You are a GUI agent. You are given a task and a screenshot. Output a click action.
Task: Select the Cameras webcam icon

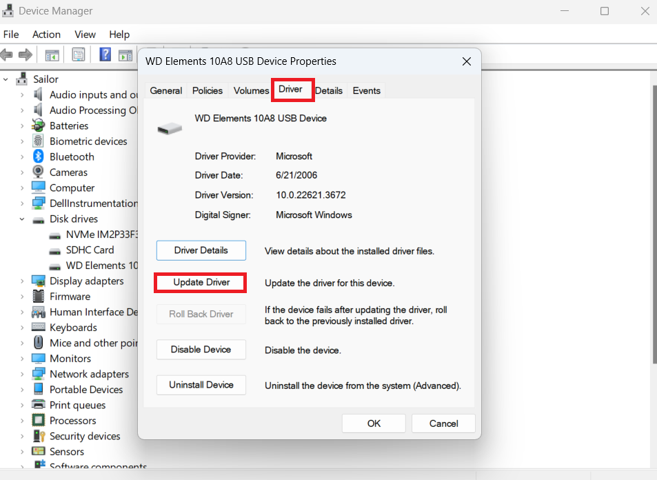click(x=38, y=172)
